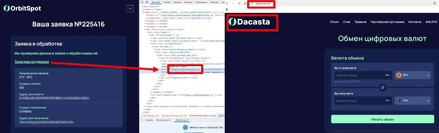Screen dimensions: 439x133
Task: Click the Начать обмен button
Action: coord(382,119)
